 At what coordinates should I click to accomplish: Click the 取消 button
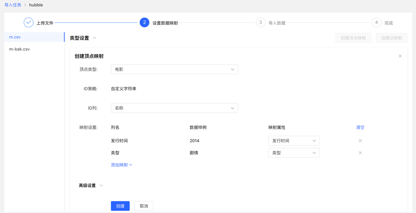click(144, 206)
